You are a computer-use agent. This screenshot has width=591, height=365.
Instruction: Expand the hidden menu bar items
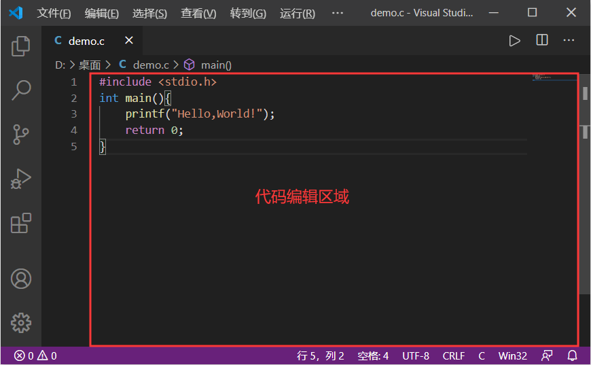tap(338, 13)
